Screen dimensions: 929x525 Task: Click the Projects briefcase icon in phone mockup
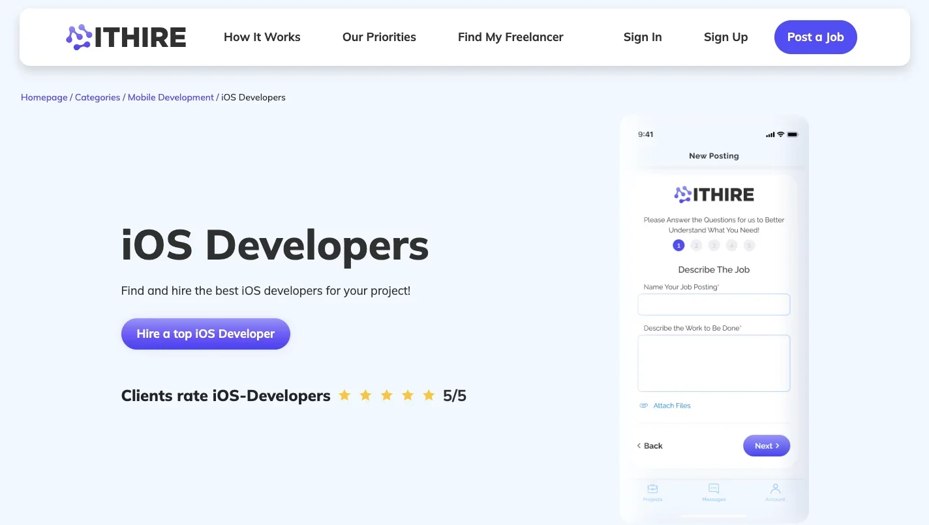tap(652, 488)
